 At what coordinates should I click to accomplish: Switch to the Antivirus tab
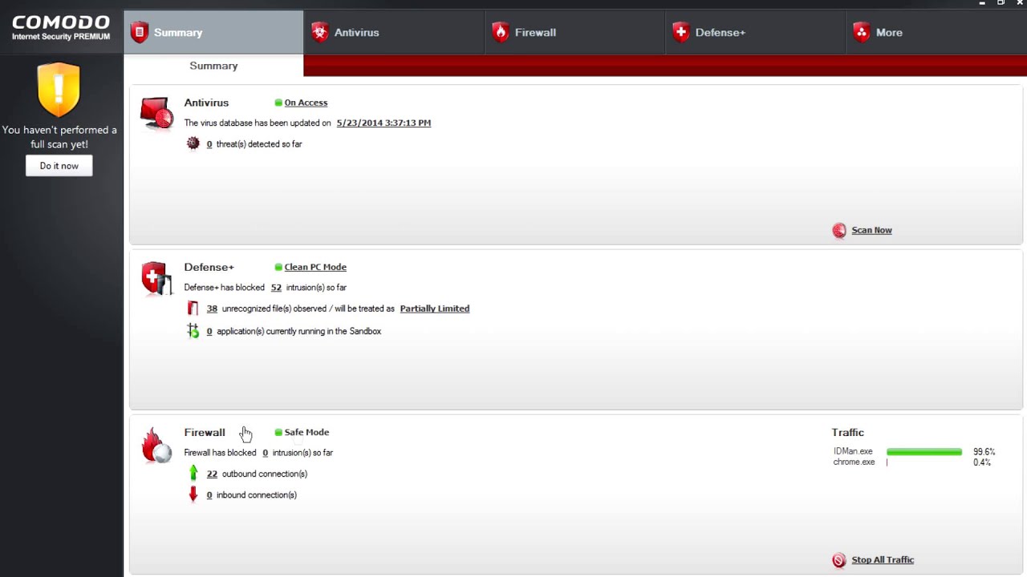(394, 32)
